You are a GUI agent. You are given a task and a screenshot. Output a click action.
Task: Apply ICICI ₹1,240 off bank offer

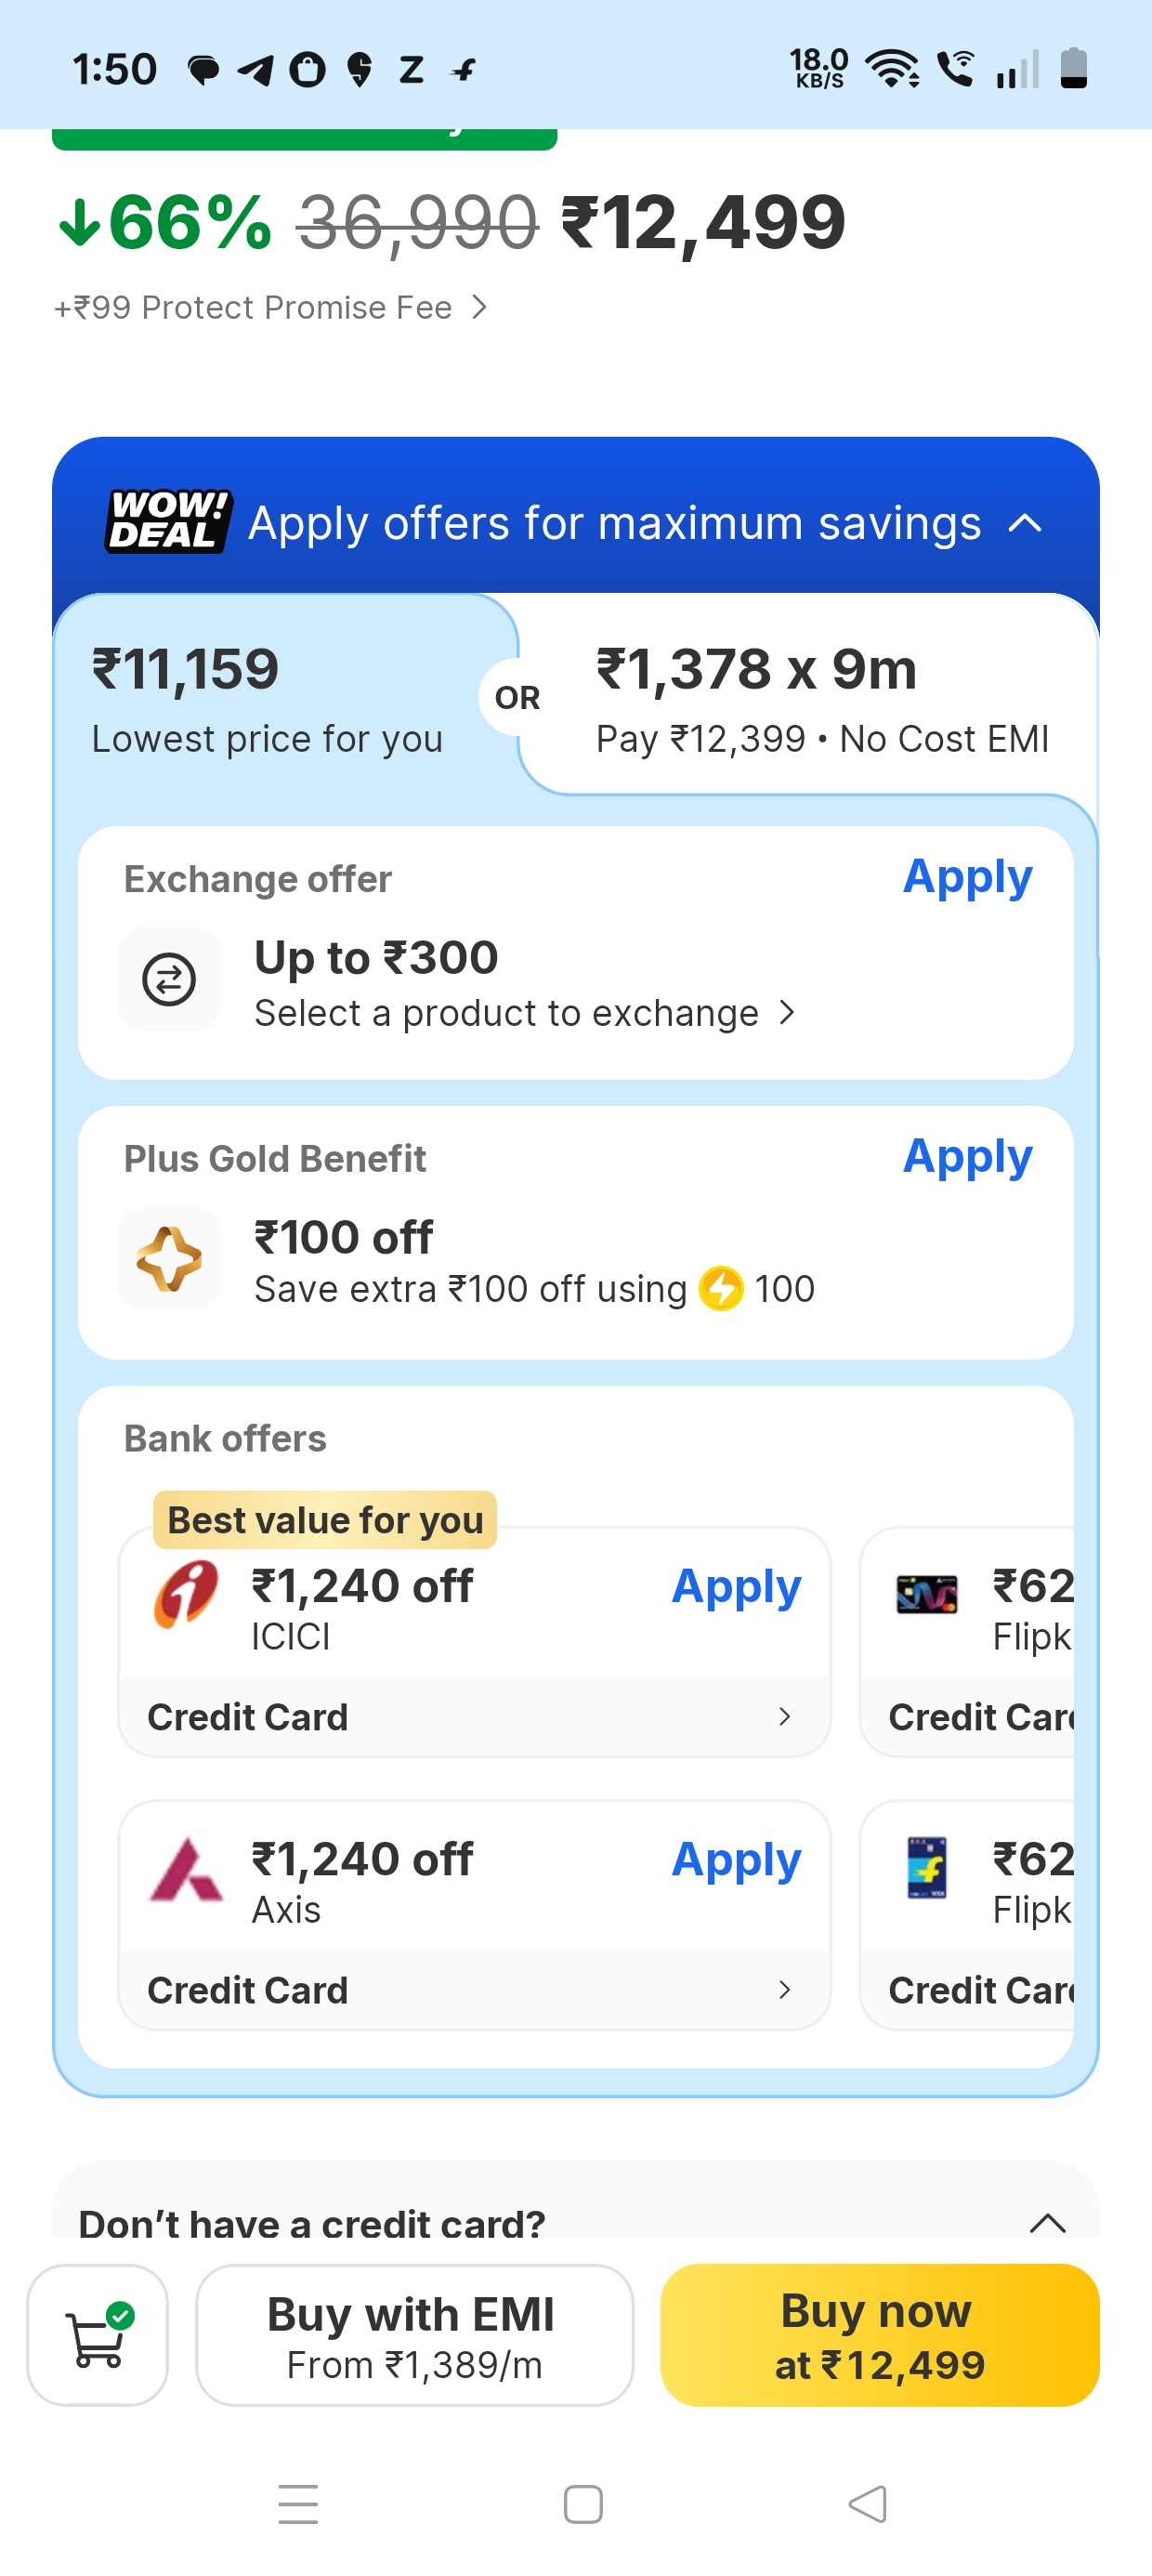click(x=736, y=1586)
